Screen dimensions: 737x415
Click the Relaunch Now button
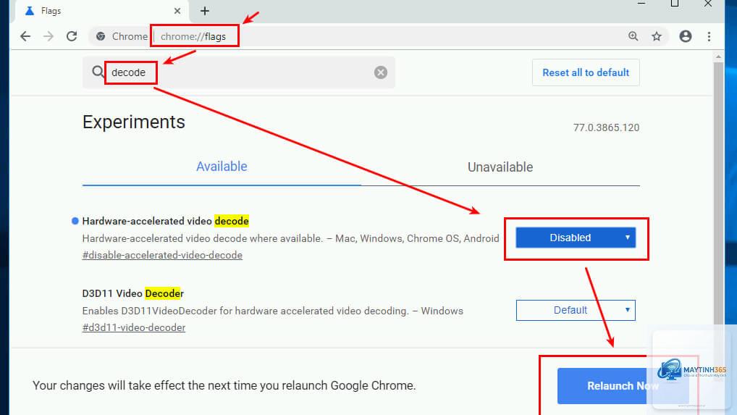coord(623,386)
